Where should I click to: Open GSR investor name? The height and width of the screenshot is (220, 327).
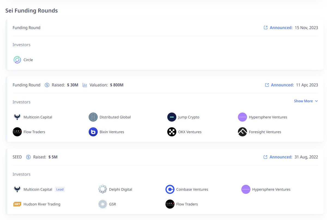point(113,204)
